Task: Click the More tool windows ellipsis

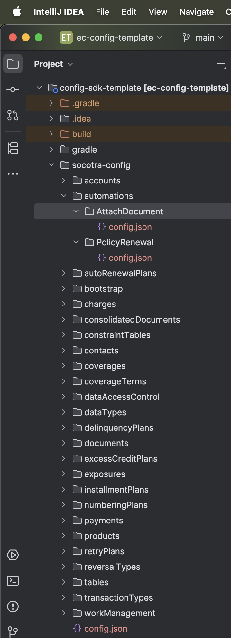Action: click(13, 174)
